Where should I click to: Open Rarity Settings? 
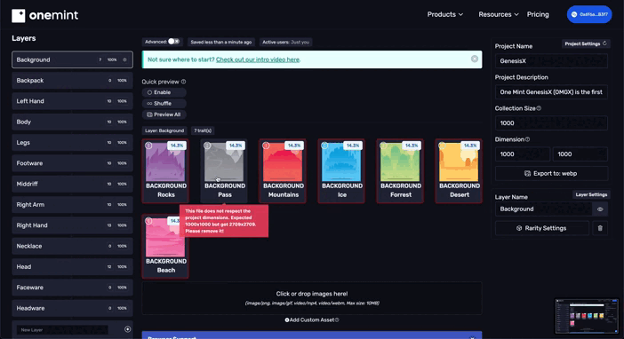(x=541, y=228)
